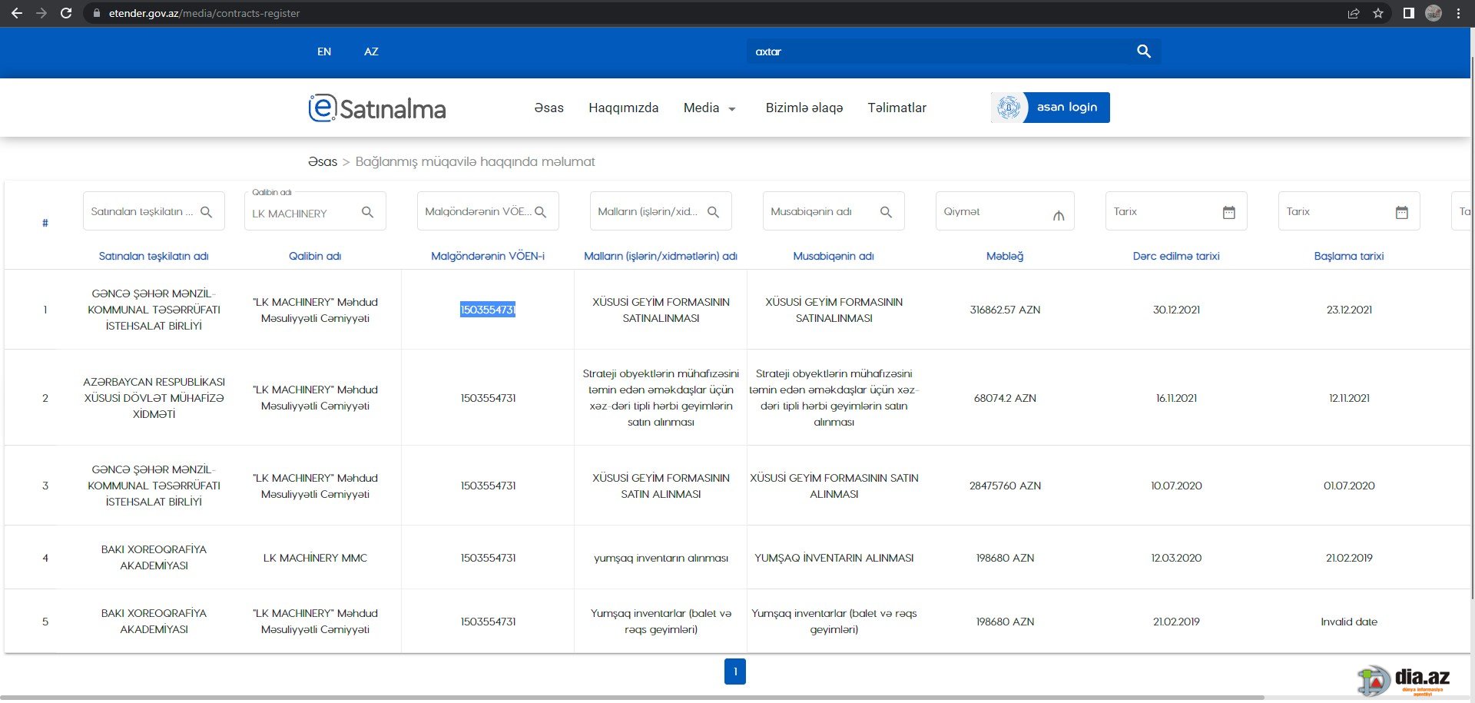Open the Chrome profile avatar
Image resolution: width=1475 pixels, height=703 pixels.
coord(1434,13)
